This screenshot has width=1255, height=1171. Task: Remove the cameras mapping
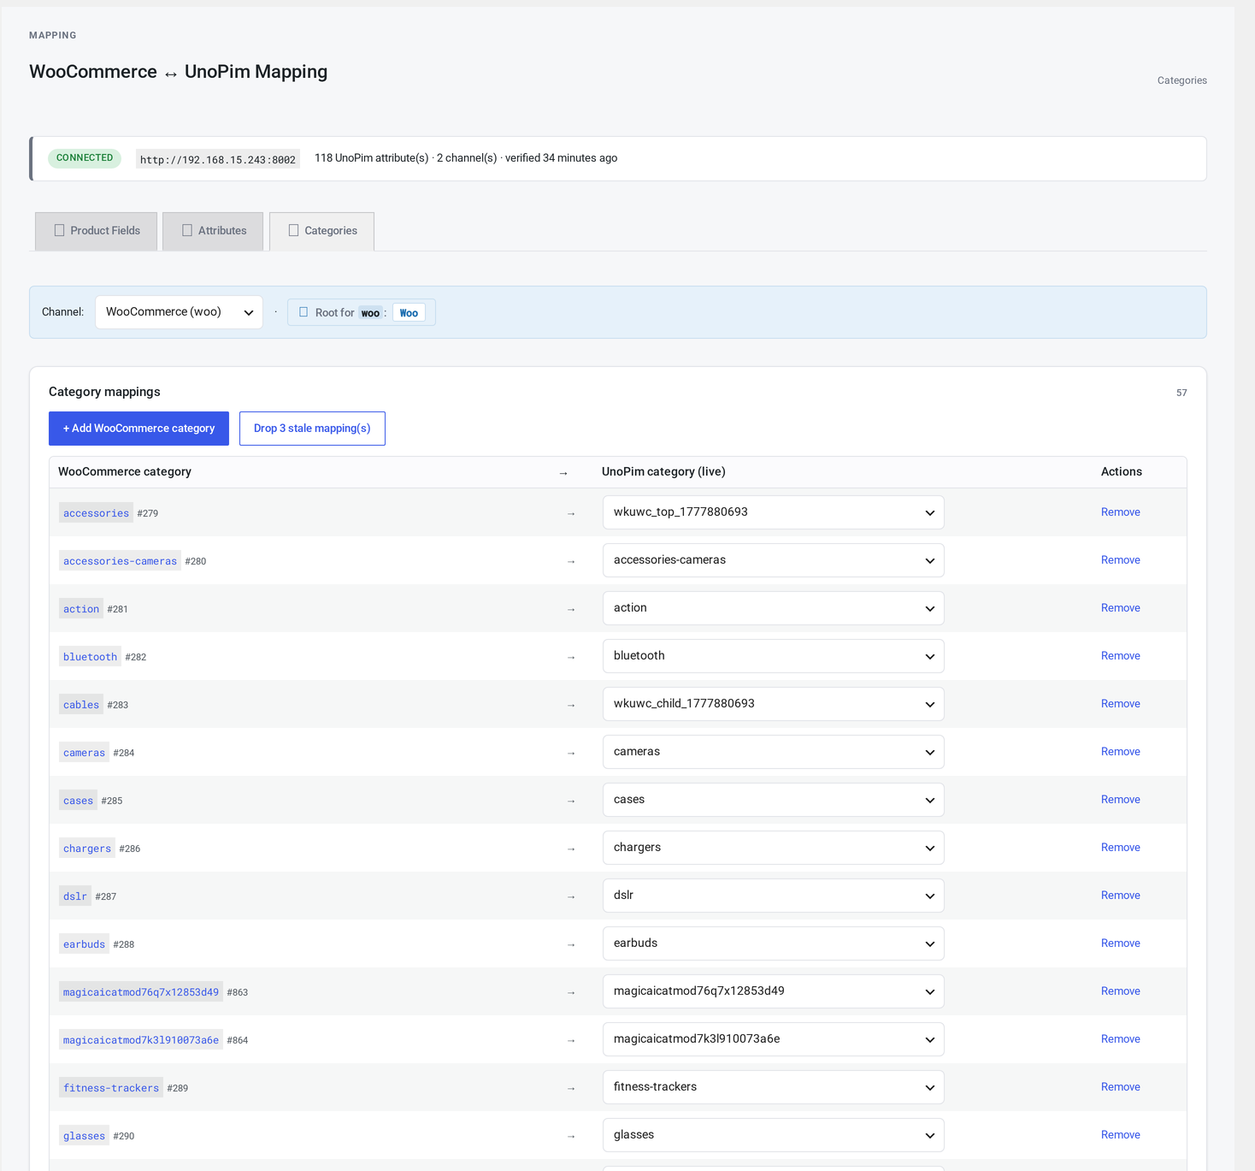pyautogui.click(x=1120, y=752)
